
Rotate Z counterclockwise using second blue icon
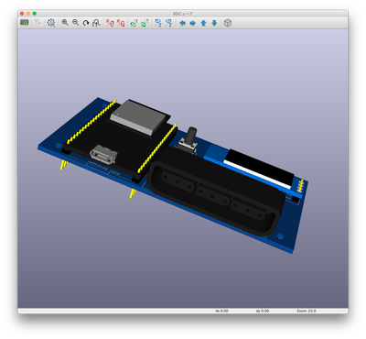[x=168, y=23]
